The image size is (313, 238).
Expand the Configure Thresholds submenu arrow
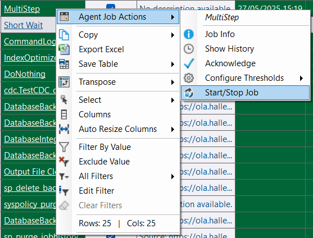(x=301, y=78)
